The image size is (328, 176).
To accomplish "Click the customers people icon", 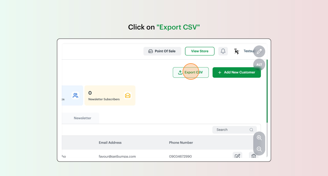I will point(75,95).
